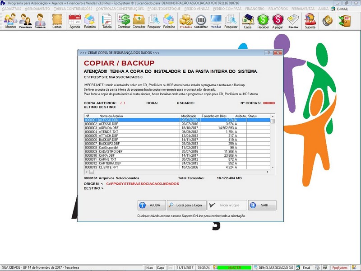Viewport: 361px width, 271px height.
Task: Click the file list scroll-down arrow
Action: (x=273, y=167)
